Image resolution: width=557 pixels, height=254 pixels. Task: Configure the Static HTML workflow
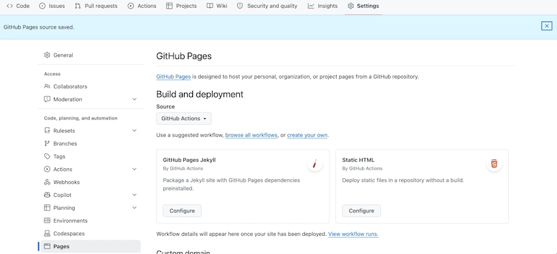coord(361,210)
